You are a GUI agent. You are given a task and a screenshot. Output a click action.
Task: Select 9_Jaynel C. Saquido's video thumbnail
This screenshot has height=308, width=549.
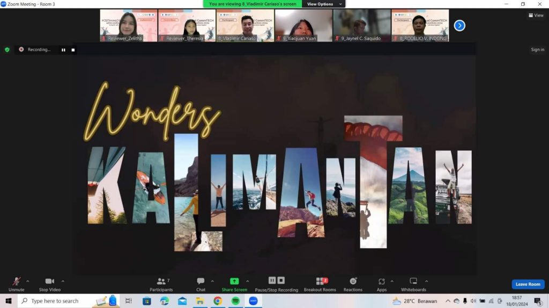362,26
